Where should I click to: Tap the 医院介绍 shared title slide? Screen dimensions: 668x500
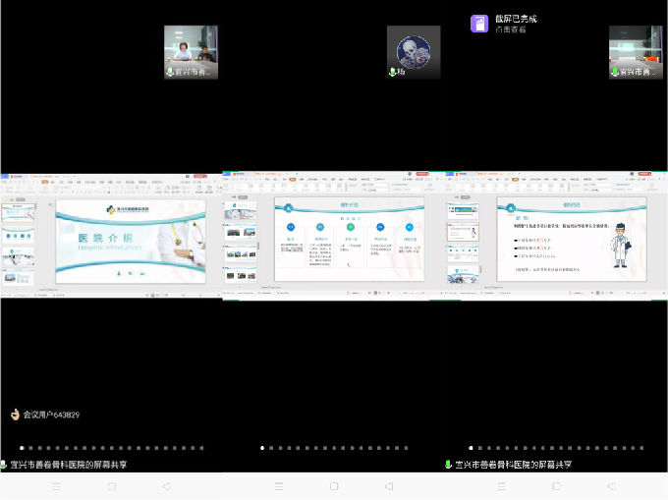pos(131,242)
